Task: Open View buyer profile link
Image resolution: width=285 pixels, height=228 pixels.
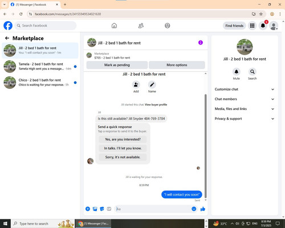Action: [x=156, y=104]
